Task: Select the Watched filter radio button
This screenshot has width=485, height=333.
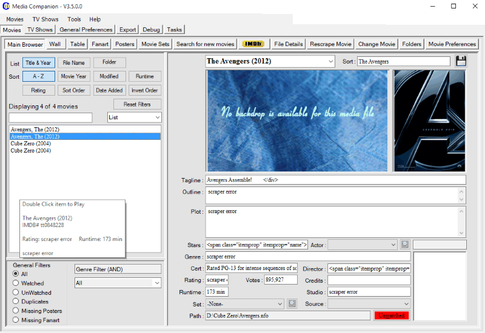Action: [16, 283]
